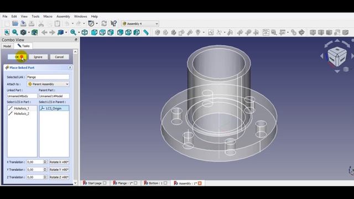Select HoleAxis_2 in part LCS list

[22, 114]
